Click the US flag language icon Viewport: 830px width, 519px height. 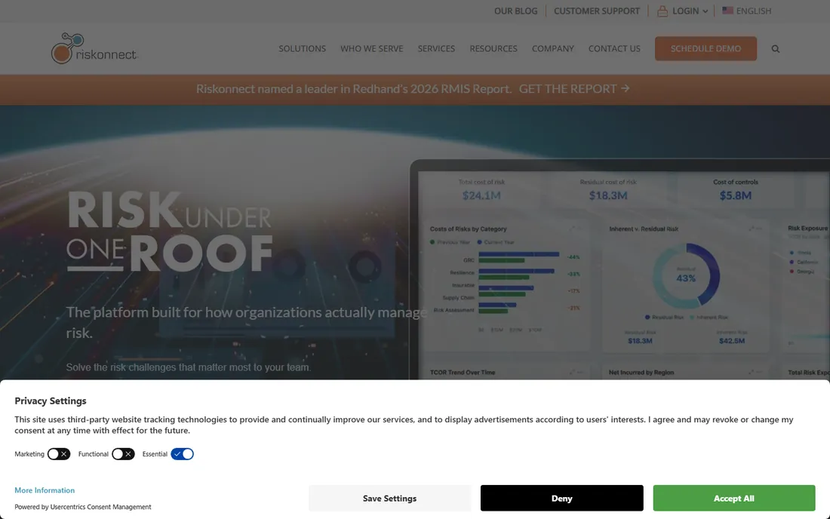point(728,10)
